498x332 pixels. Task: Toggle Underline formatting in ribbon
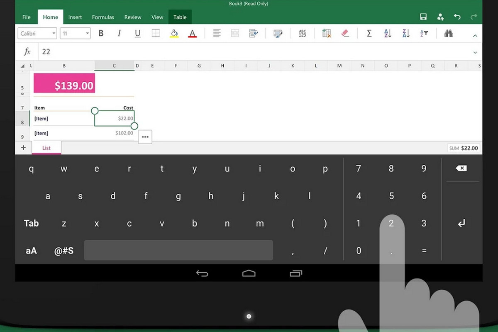137,34
